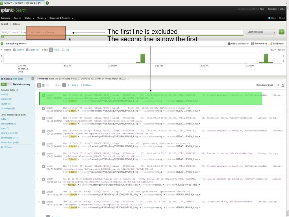Open the Results per page dropdown
The height and width of the screenshot is (217, 289).
pyautogui.click(x=279, y=85)
